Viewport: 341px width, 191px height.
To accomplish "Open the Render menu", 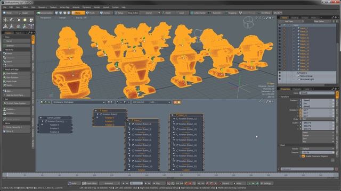I will tap(96, 7).
